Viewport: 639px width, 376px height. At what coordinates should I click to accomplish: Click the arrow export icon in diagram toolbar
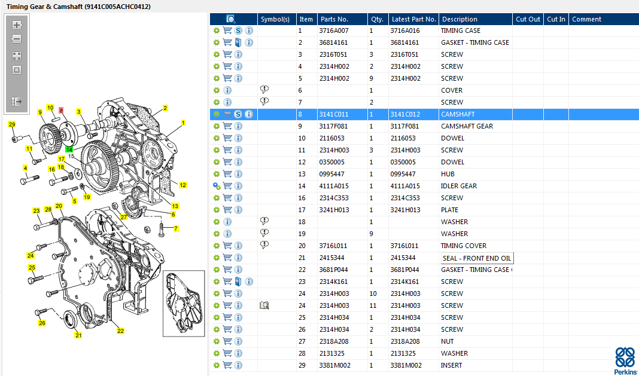(x=17, y=102)
